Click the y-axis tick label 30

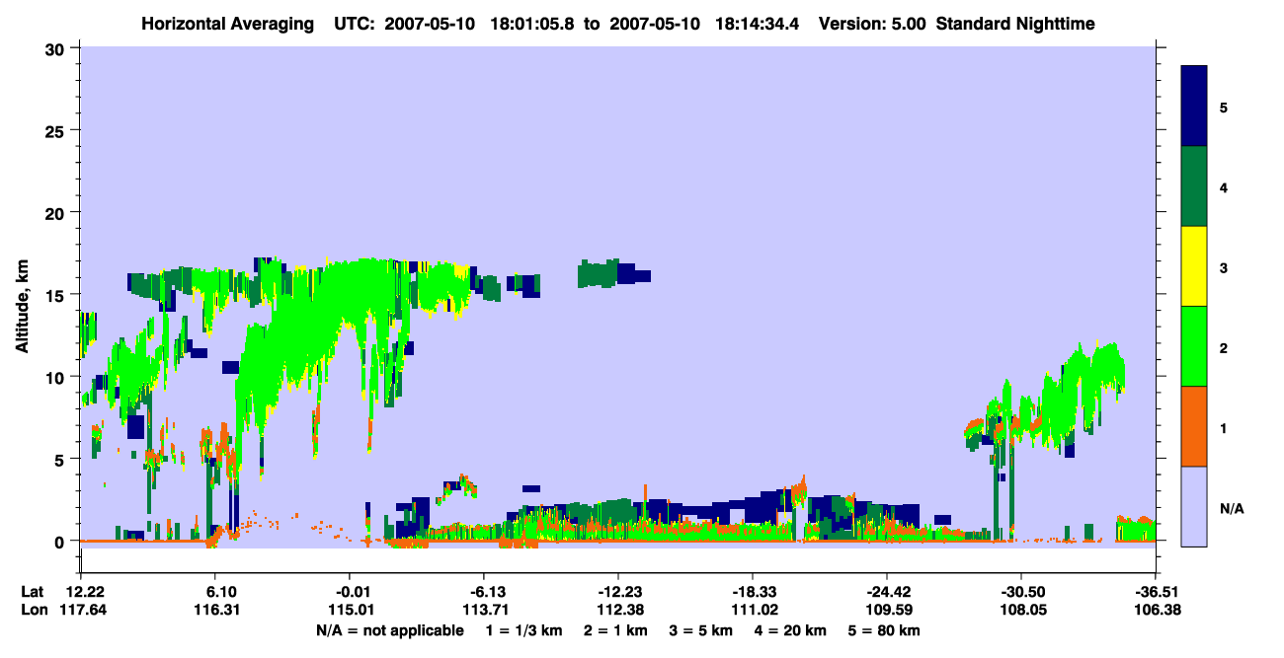tap(57, 48)
